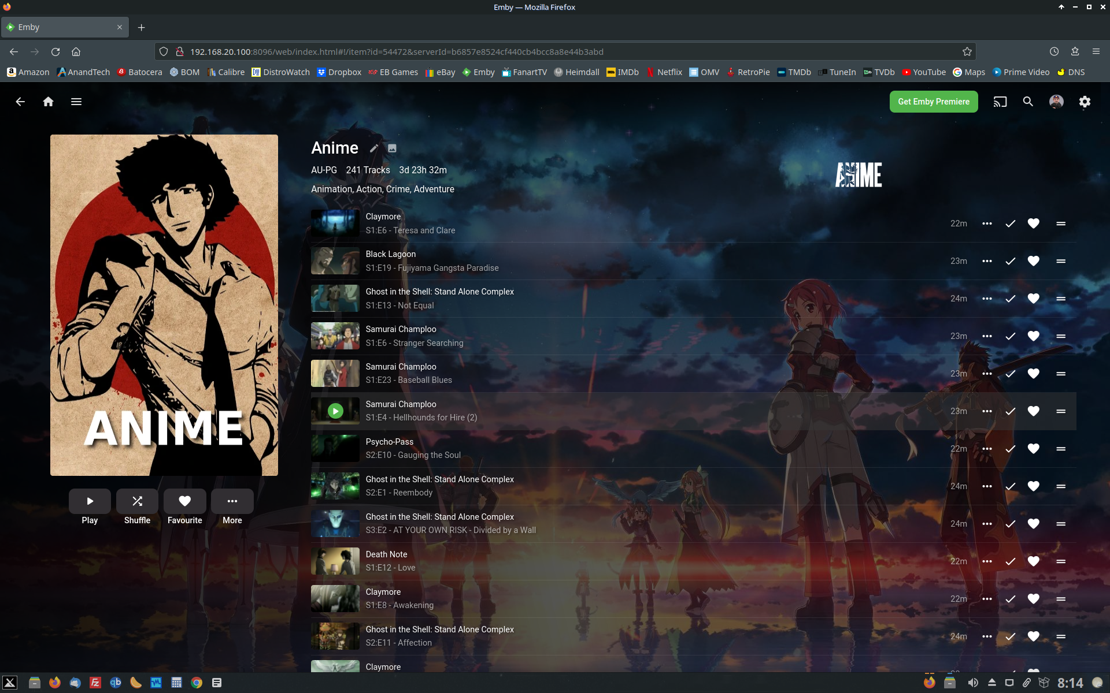The image size is (1110, 693).
Task: Toggle played mark for Hellhounds for Hire
Action: coord(1010,411)
